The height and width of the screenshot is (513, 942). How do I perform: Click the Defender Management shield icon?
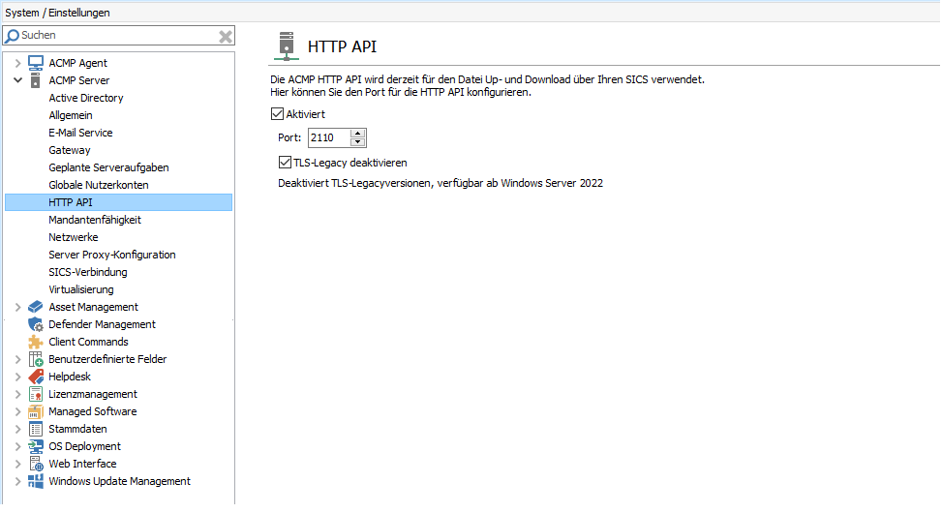click(36, 324)
